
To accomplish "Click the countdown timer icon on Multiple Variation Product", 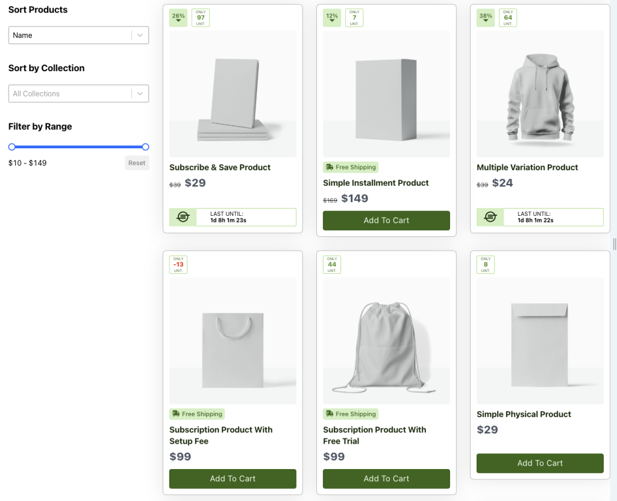I will coord(490,217).
